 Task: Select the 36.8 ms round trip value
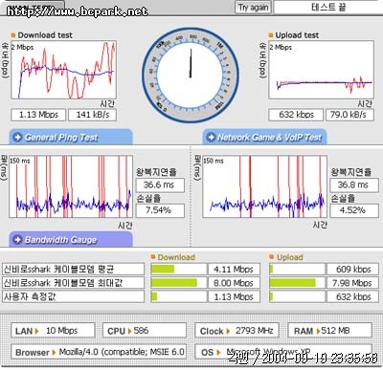click(354, 185)
